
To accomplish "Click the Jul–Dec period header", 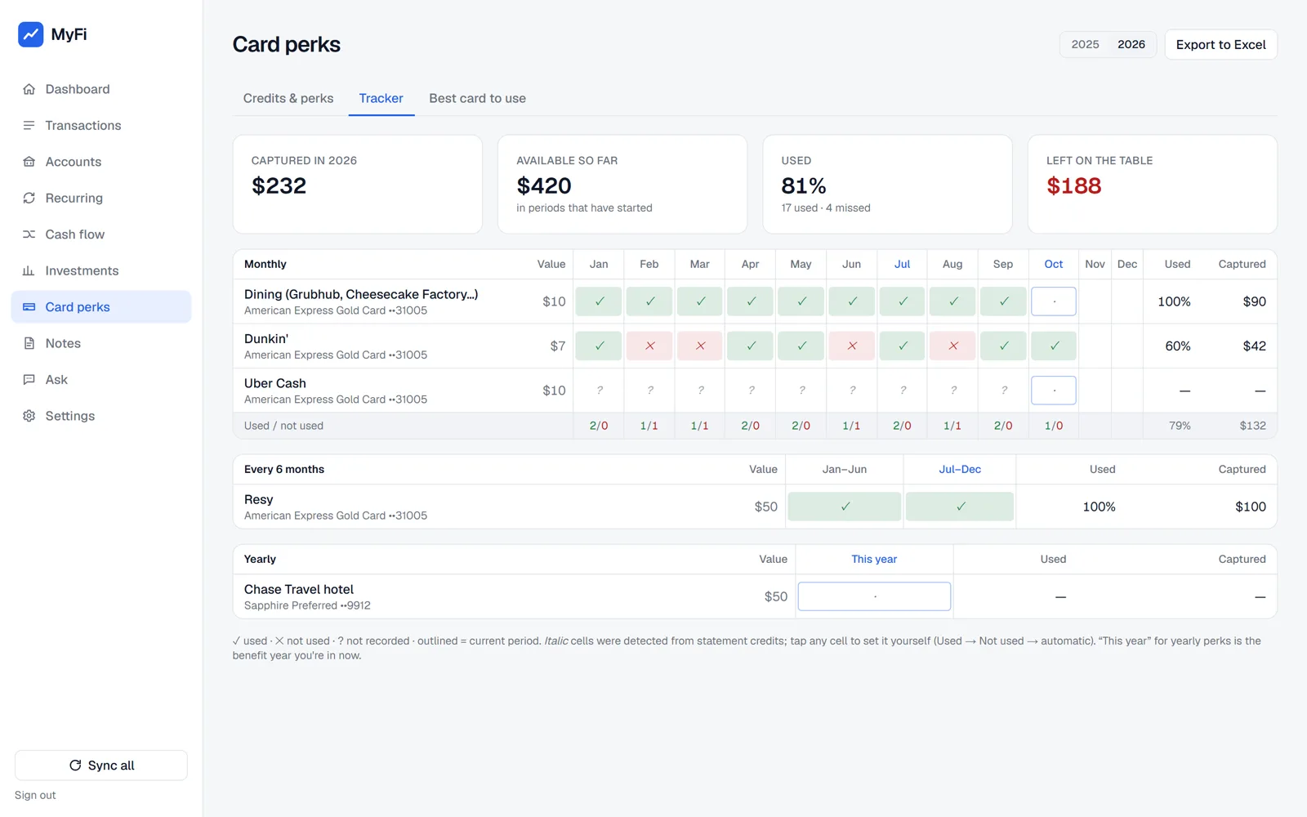I will click(x=960, y=469).
